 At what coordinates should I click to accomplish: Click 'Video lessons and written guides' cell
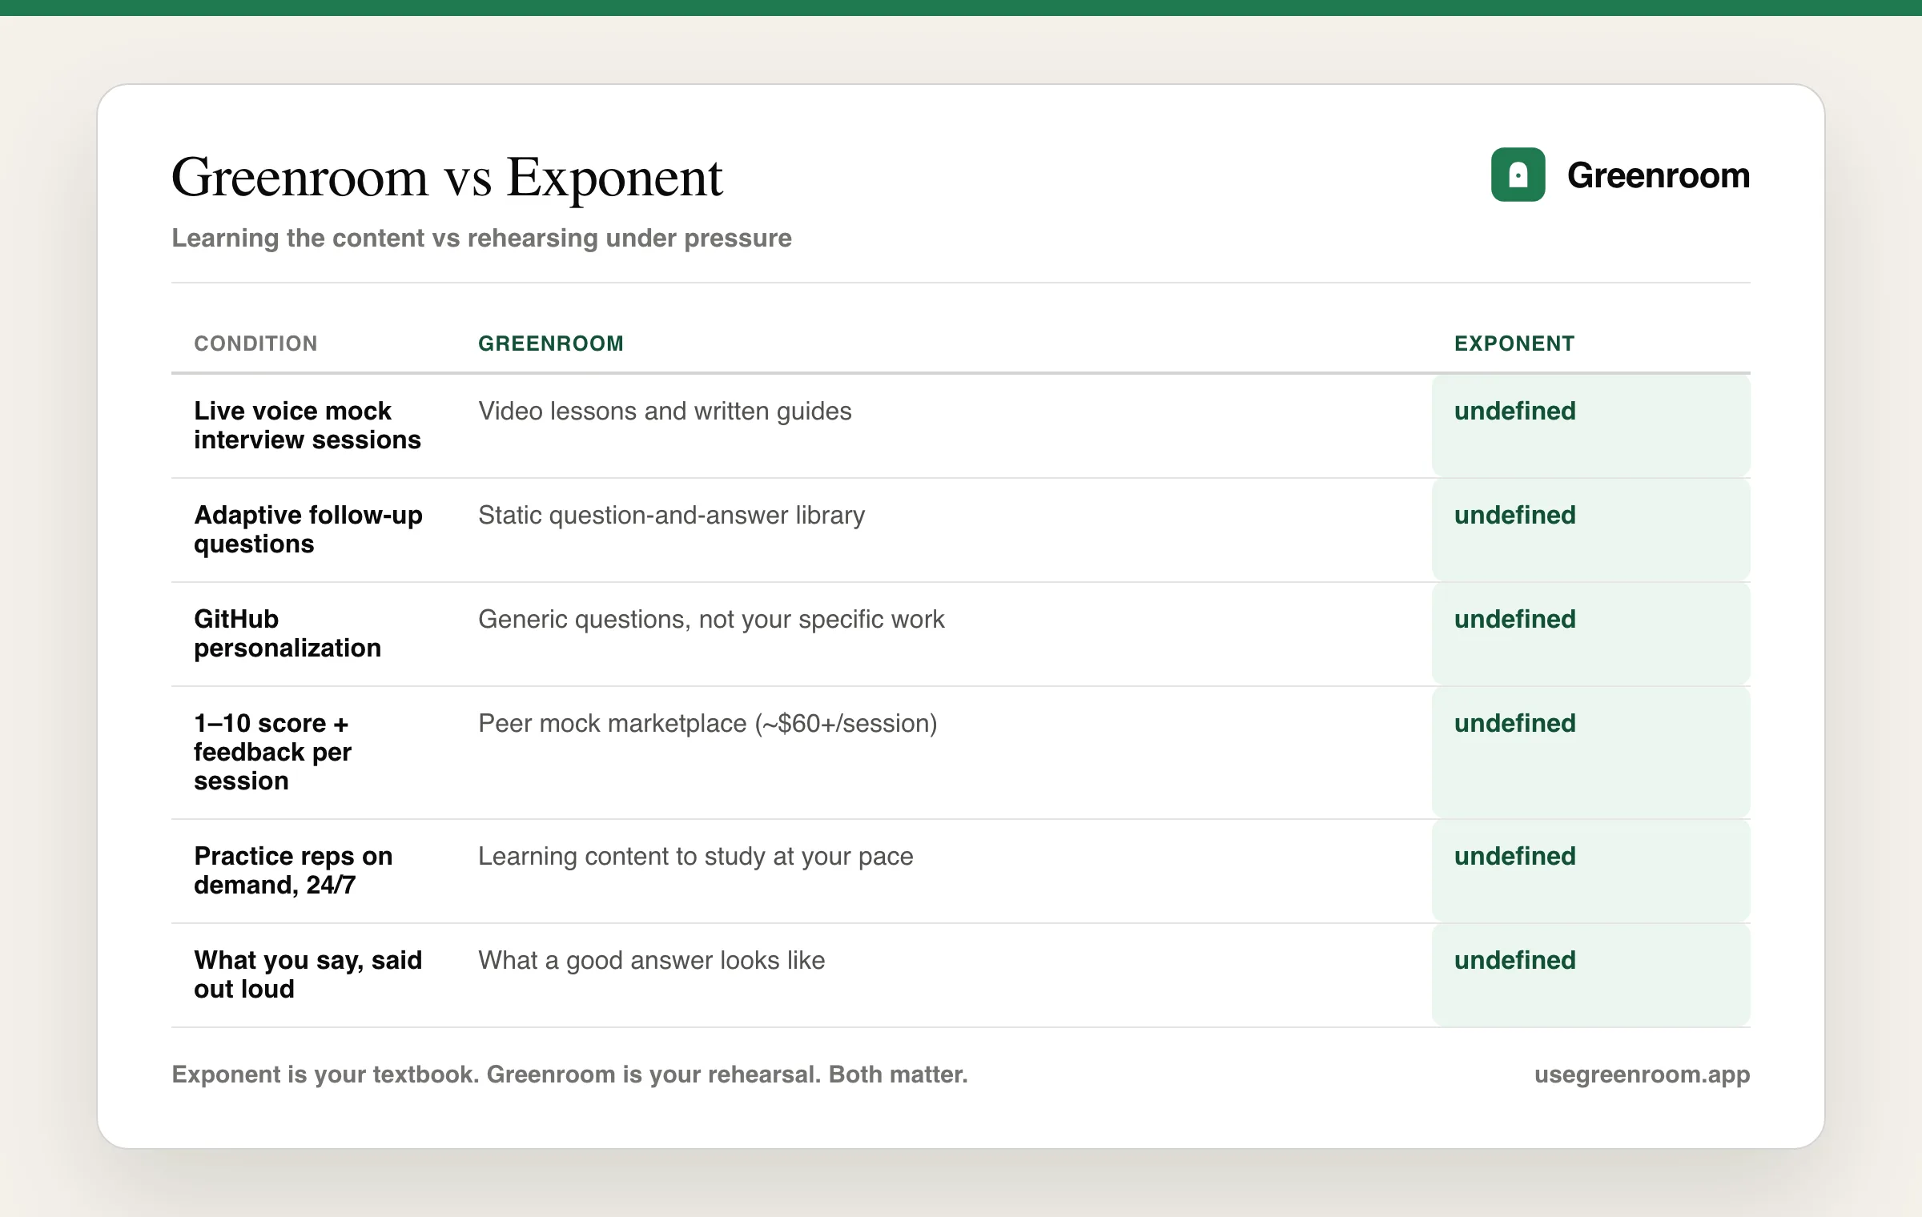pos(665,411)
